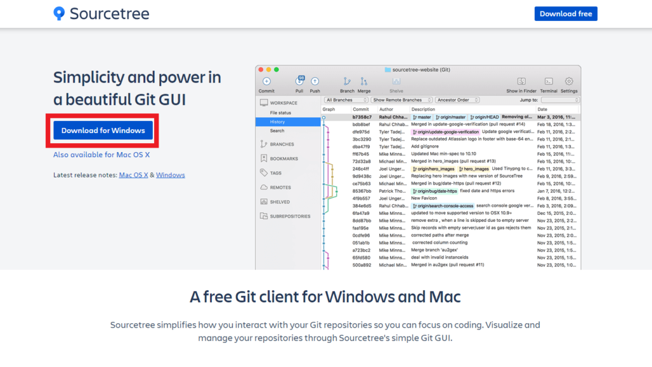Click the Download free button
The width and height of the screenshot is (652, 367).
pos(565,13)
